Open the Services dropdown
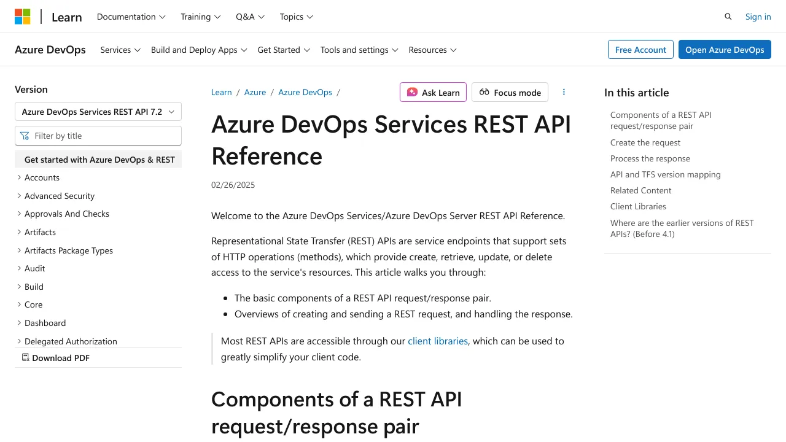This screenshot has height=442, width=786. [120, 50]
